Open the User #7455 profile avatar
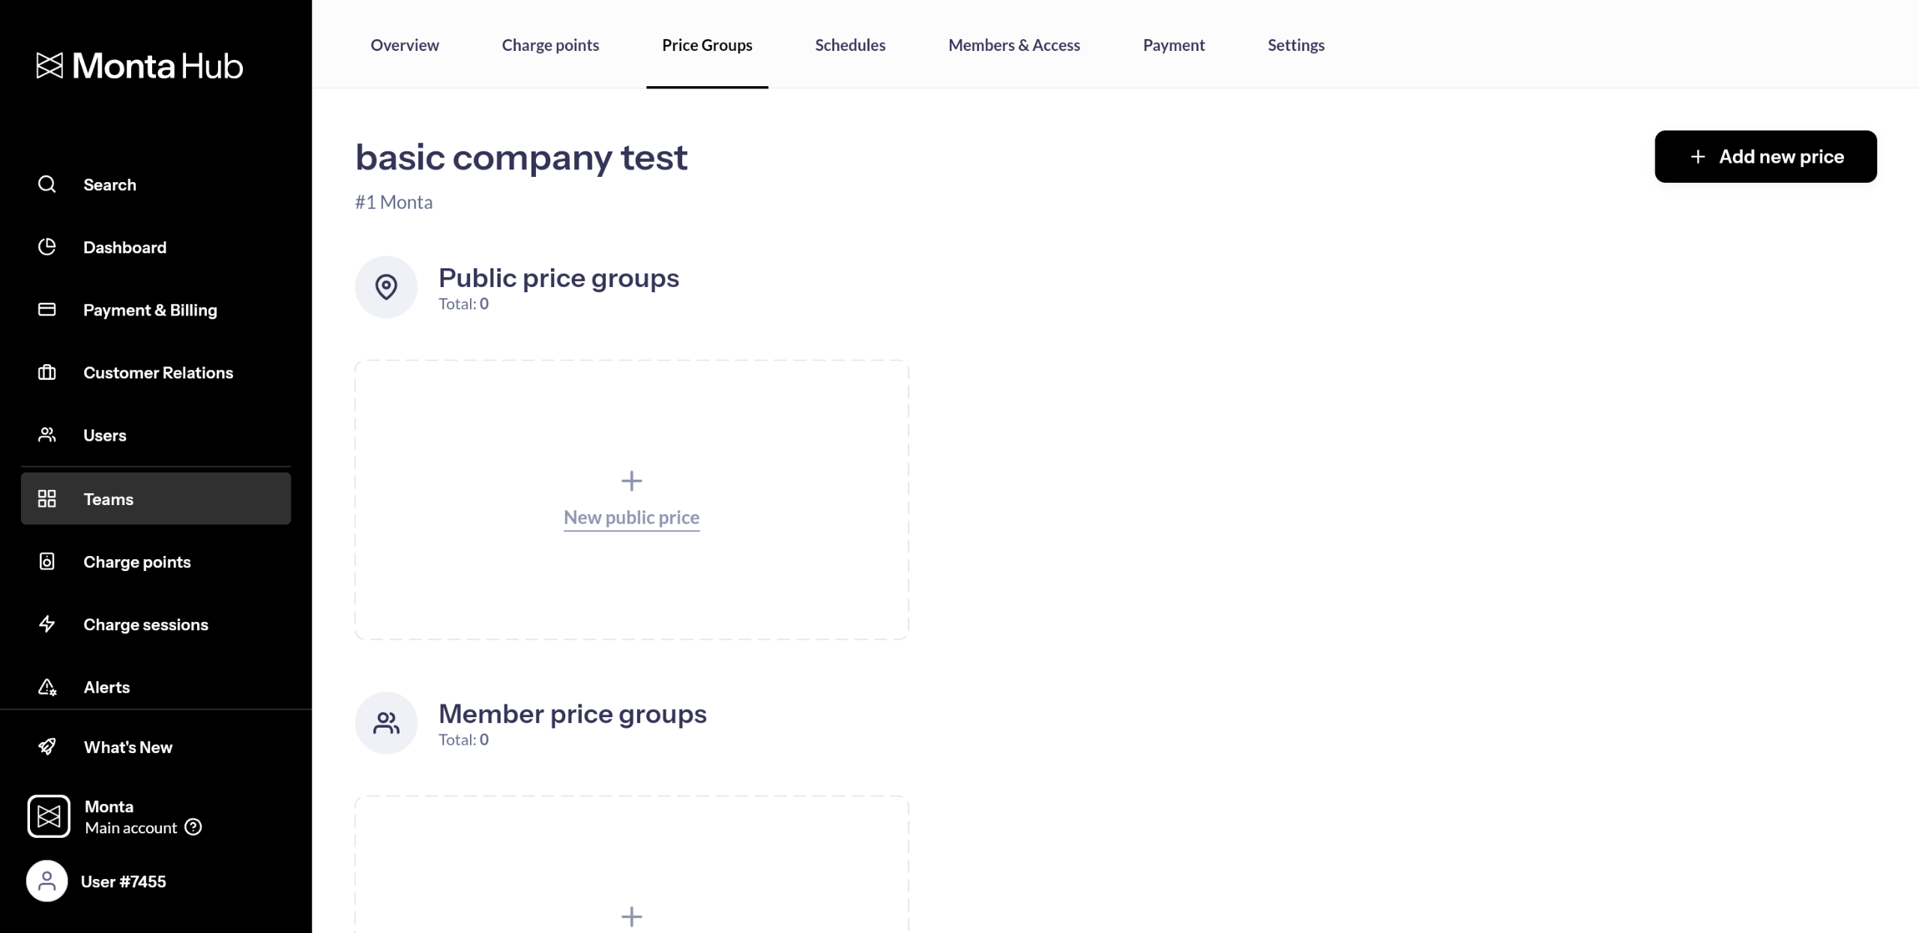Image resolution: width=1919 pixels, height=933 pixels. coord(46,881)
